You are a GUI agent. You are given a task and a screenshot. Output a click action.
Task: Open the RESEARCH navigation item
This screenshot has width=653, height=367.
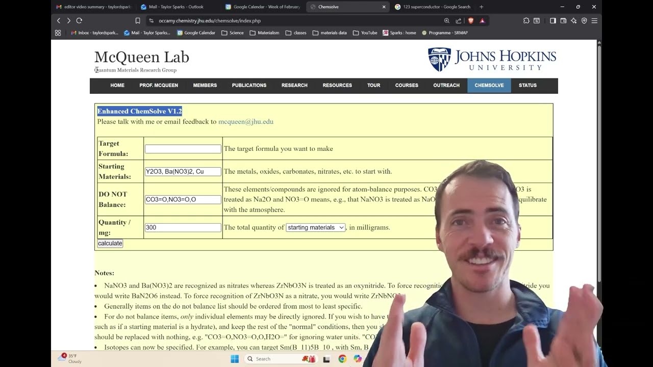click(x=294, y=86)
